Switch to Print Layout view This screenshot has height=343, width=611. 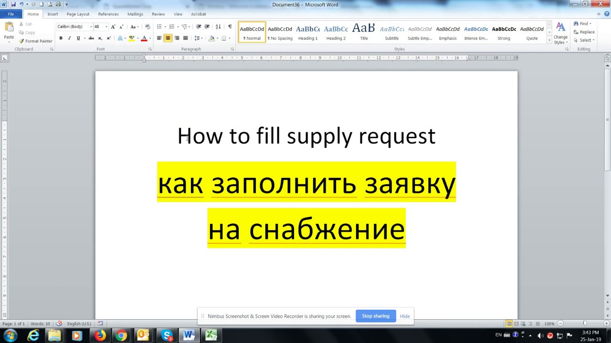(x=509, y=323)
